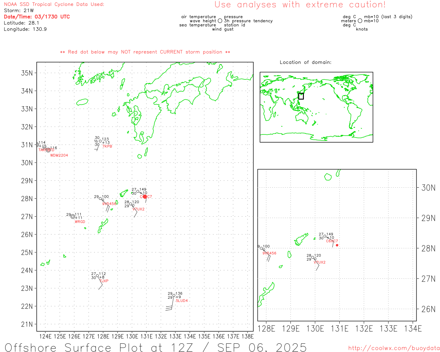This screenshot has height=352, width=440.
Task: Select station V7UX2 in the zoomed inset
Action: tap(320, 262)
